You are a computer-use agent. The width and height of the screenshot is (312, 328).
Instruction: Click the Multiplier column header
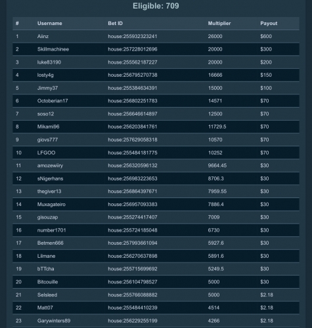tap(219, 24)
